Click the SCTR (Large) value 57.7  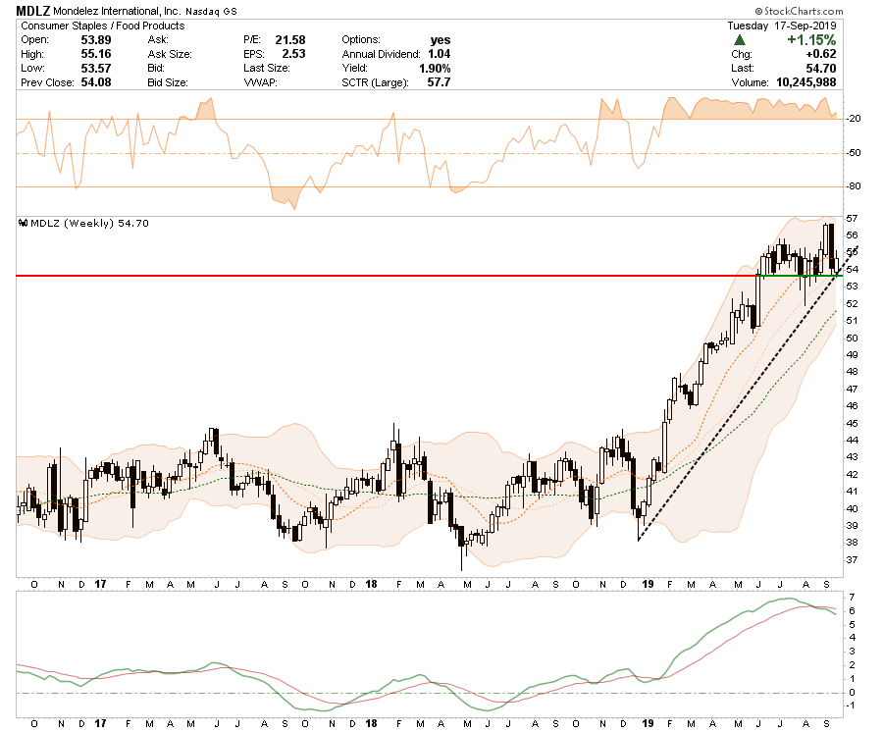[x=439, y=82]
